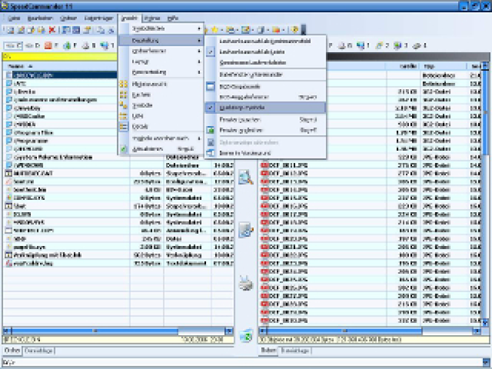This screenshot has width=492, height=369.
Task: Toggle DOS-Eingabezeile option in submenu
Action: (x=266, y=86)
